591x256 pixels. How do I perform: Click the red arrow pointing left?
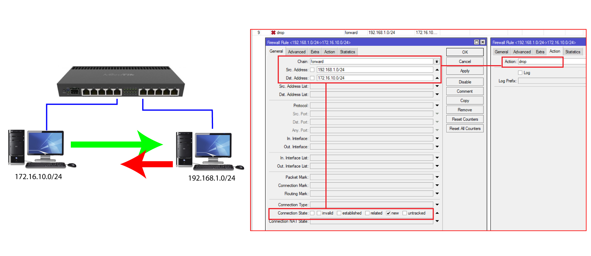coord(146,164)
